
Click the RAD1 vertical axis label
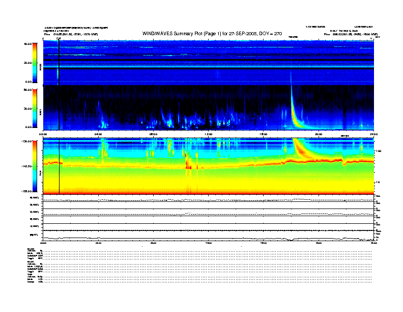[40, 112]
